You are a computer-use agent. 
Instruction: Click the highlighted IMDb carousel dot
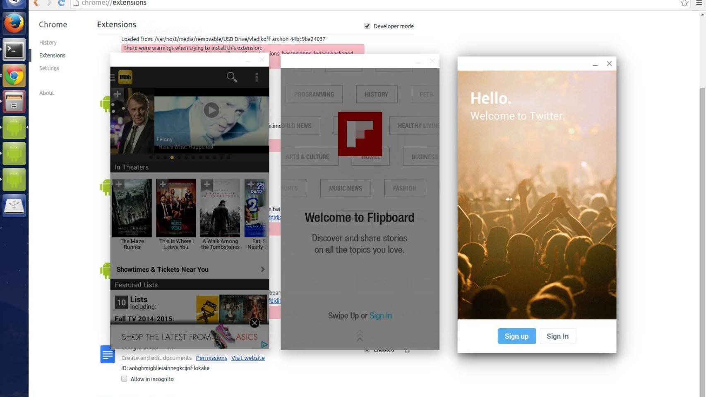[172, 158]
